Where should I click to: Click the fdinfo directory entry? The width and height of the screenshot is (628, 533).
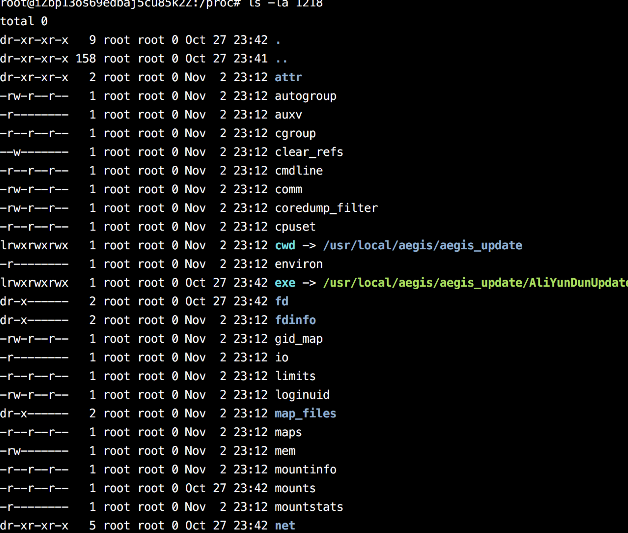click(295, 320)
